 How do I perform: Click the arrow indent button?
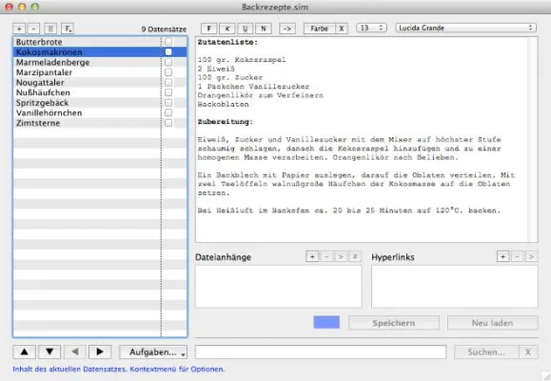click(287, 29)
